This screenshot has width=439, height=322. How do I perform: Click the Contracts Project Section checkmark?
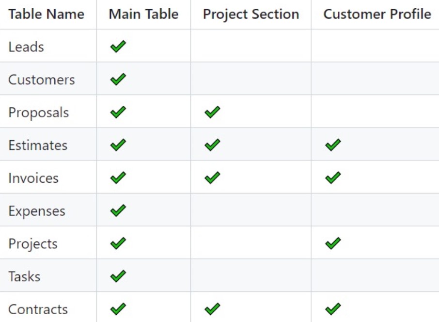coord(213,309)
